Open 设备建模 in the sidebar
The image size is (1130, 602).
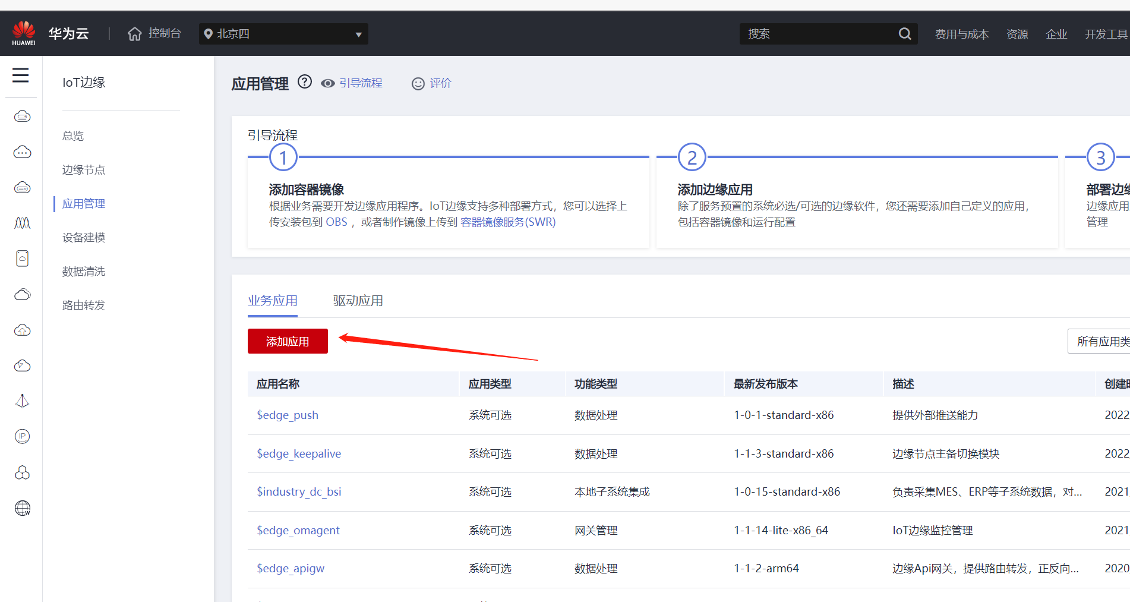point(84,238)
